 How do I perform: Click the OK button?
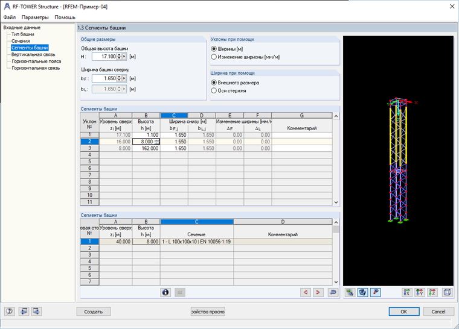404,312
